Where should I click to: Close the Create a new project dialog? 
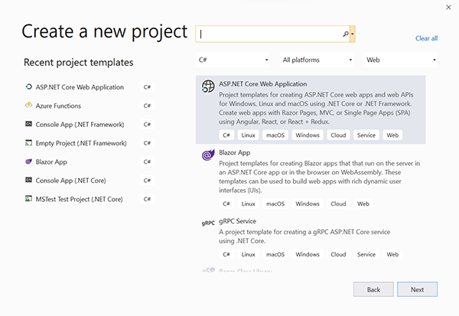pos(448,8)
